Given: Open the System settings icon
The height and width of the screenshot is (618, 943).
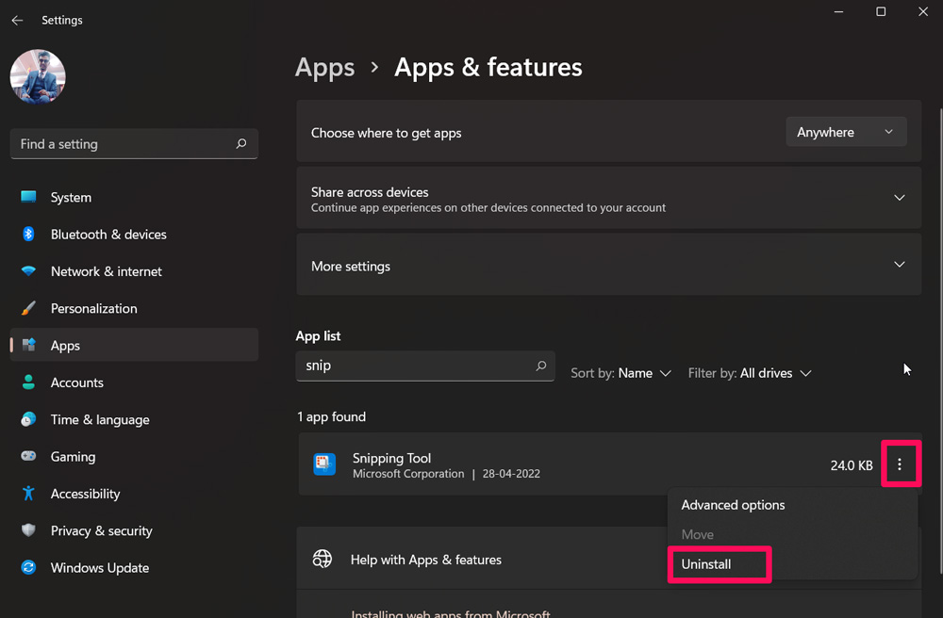Looking at the screenshot, I should (x=29, y=197).
